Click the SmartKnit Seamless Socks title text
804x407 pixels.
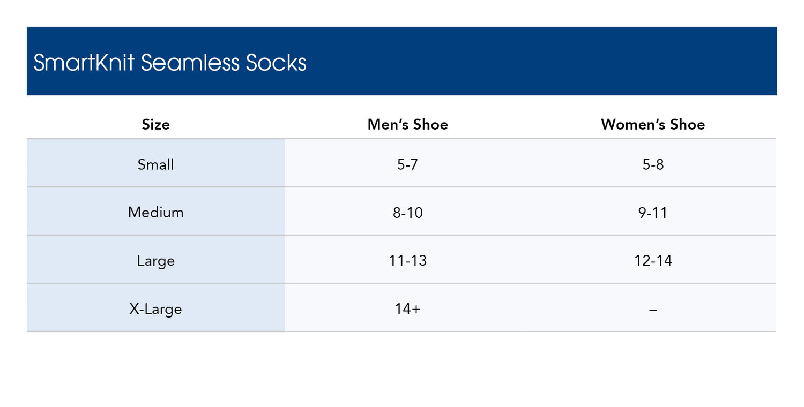point(169,63)
